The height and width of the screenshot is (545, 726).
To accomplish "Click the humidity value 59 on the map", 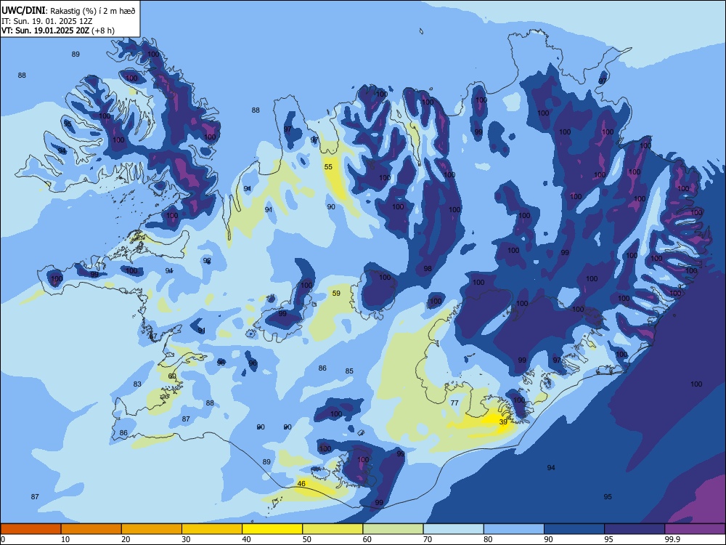I will 337,294.
